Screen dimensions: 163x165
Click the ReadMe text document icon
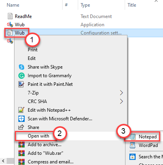(x=10, y=16)
